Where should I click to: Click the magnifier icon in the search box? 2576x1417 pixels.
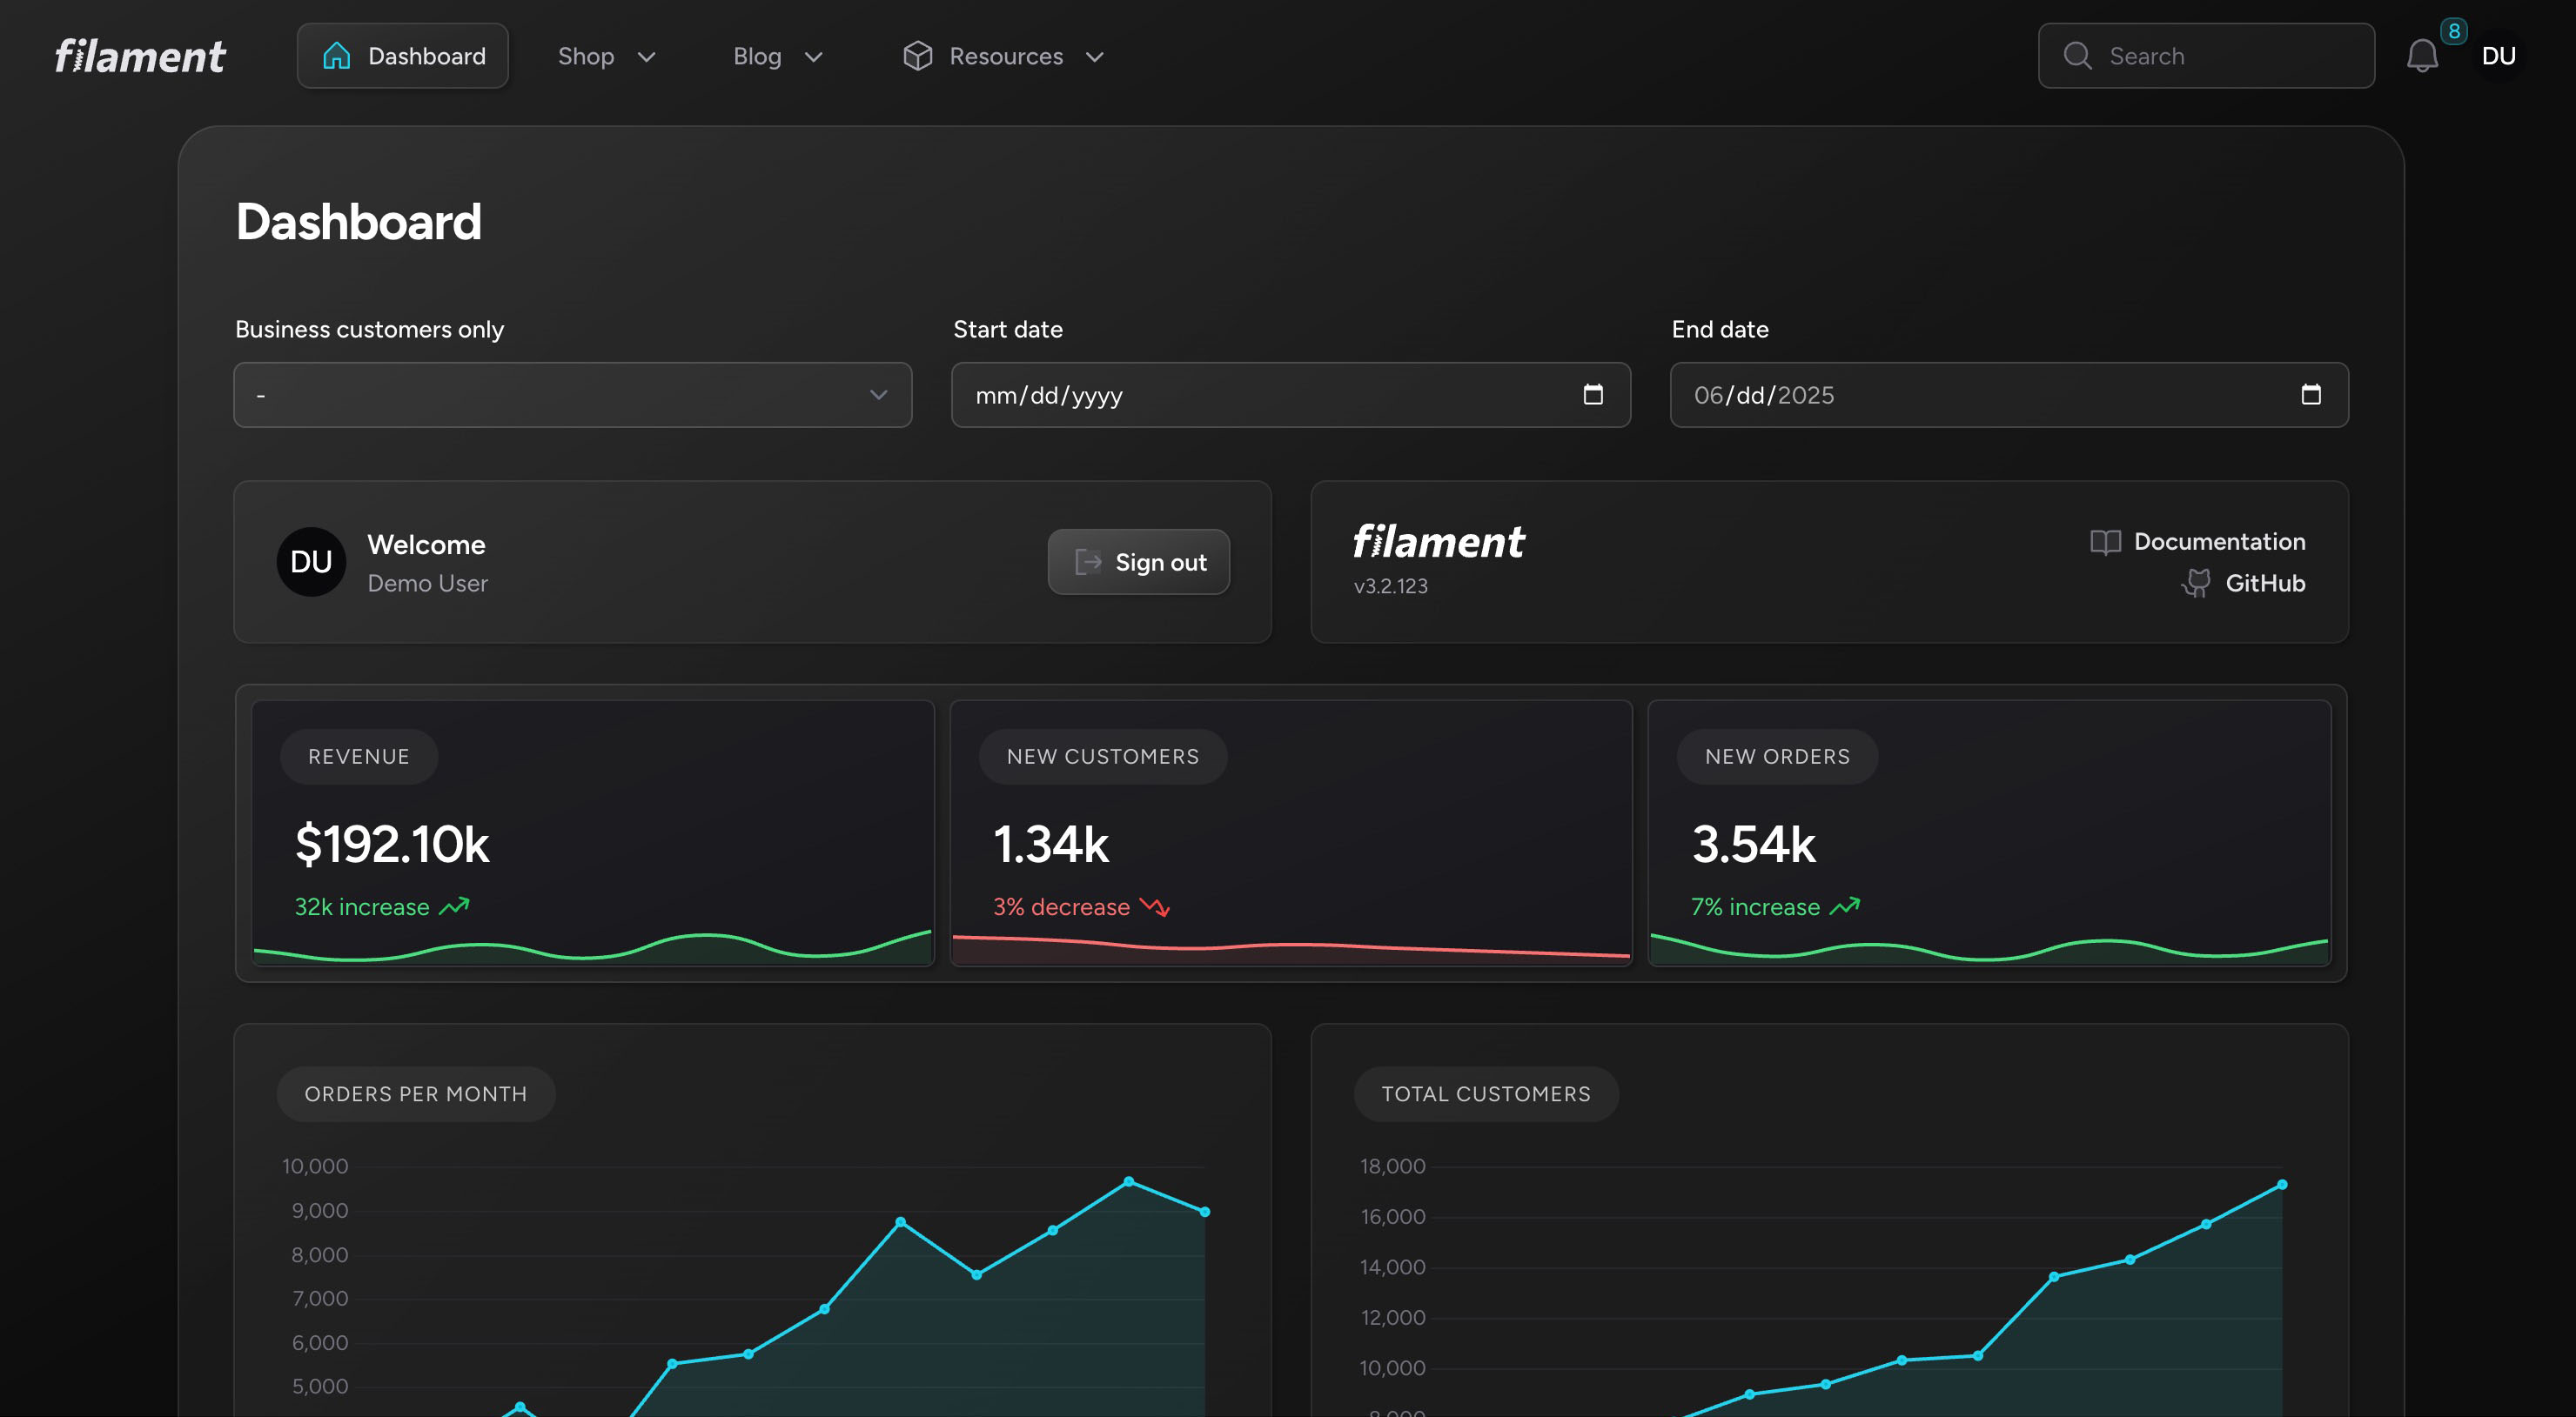(x=2077, y=56)
